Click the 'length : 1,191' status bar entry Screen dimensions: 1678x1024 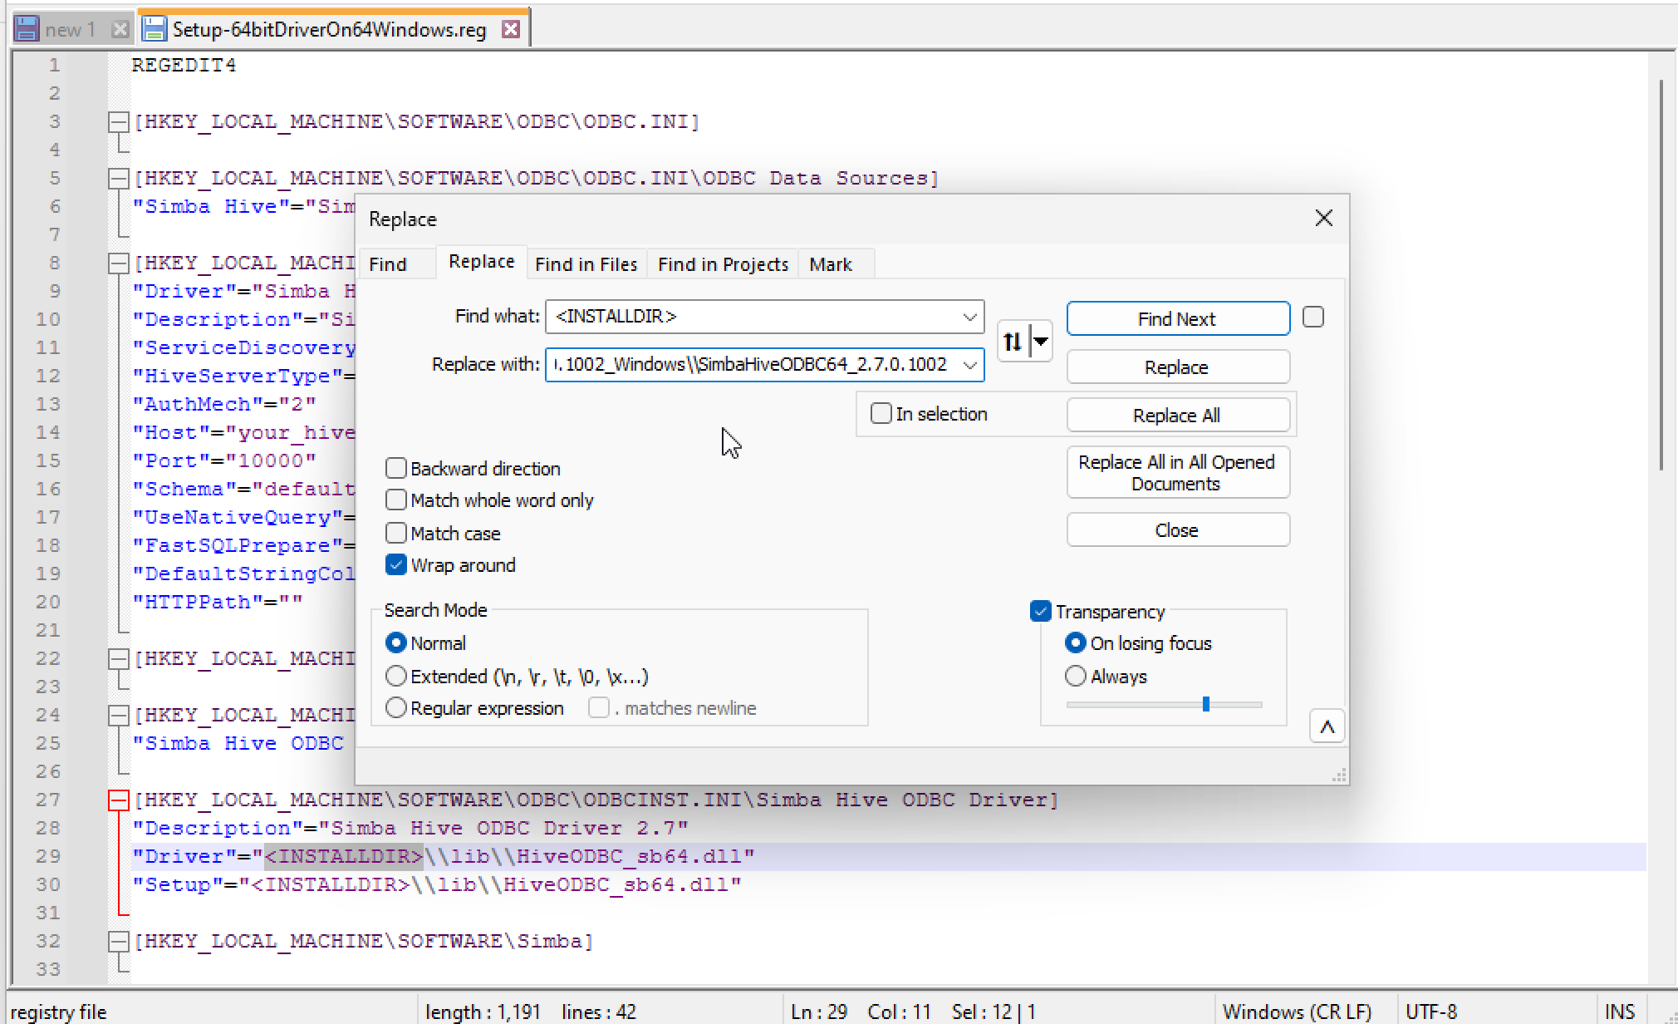pyautogui.click(x=483, y=1012)
